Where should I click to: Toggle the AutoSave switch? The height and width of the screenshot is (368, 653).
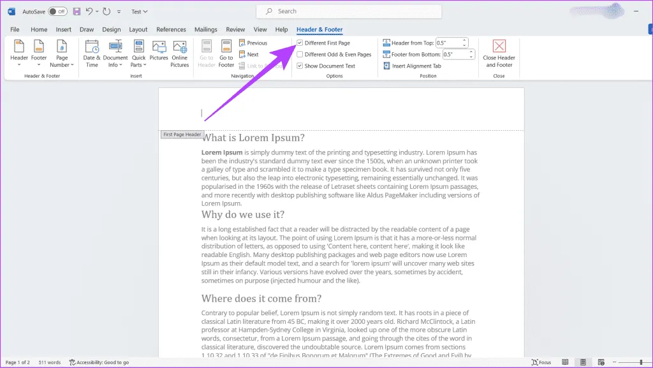point(57,11)
